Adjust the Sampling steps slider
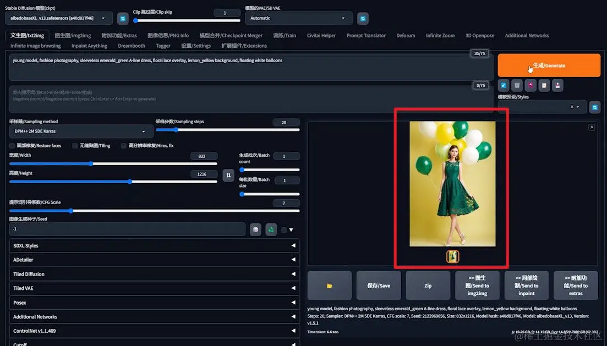Screen dimensions: 607x346 pos(228,130)
